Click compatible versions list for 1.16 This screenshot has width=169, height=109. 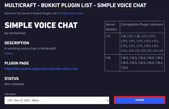coord(142,62)
